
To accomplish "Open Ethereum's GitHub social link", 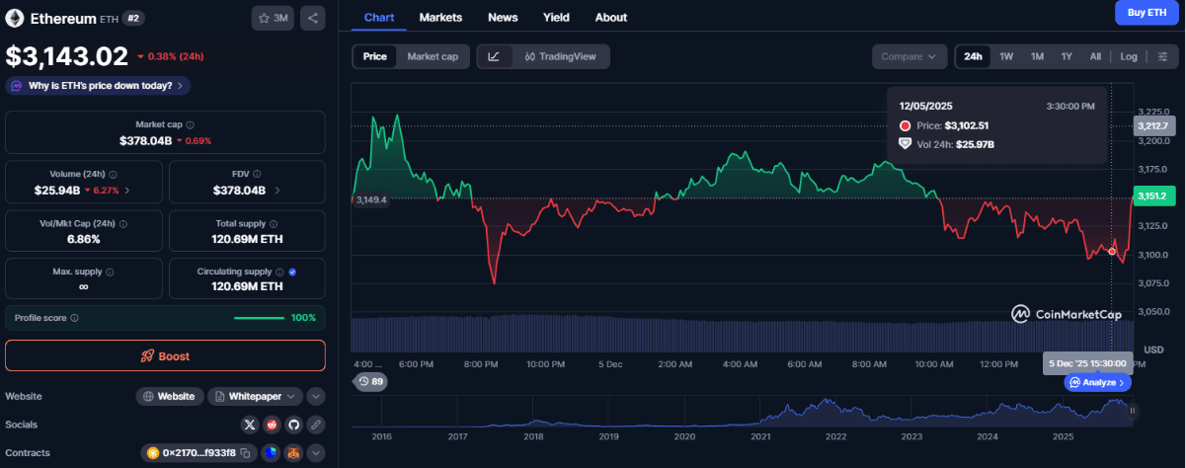I will pyautogui.click(x=293, y=425).
